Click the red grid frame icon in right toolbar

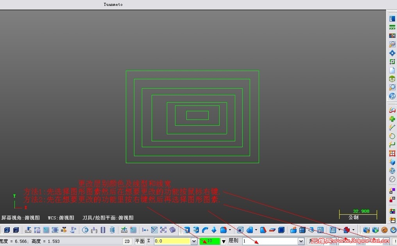392,153
